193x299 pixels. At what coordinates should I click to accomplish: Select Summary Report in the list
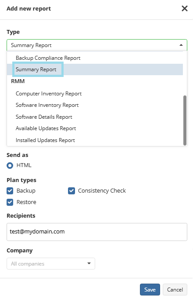coord(95,69)
